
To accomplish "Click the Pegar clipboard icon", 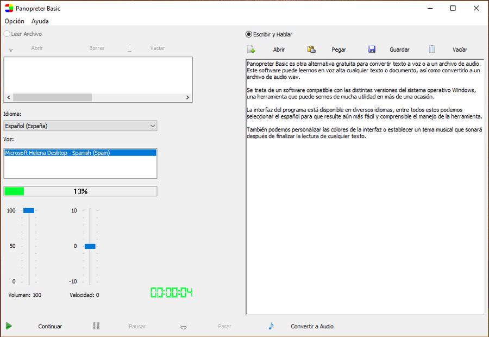I will (x=311, y=49).
